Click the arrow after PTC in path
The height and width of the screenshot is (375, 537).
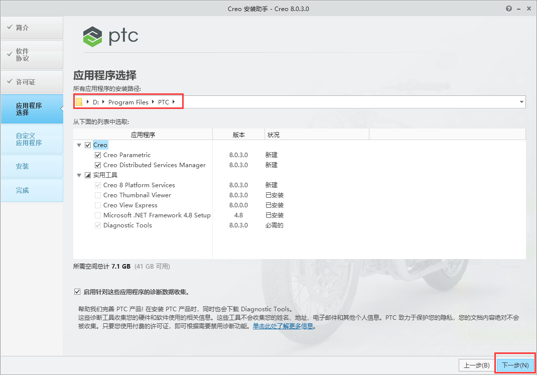click(174, 102)
